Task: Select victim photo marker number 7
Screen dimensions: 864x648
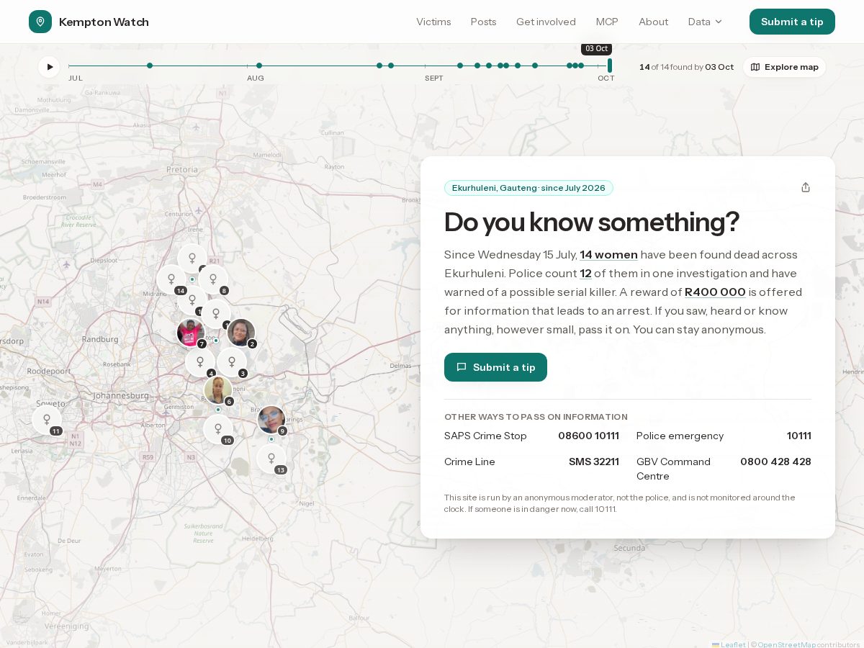Action: [191, 333]
